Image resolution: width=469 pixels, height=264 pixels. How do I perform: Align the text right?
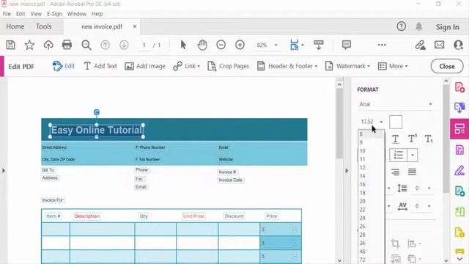395,172
